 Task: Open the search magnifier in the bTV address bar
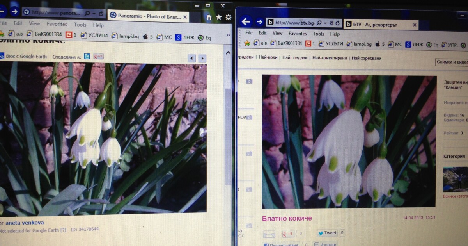319,23
